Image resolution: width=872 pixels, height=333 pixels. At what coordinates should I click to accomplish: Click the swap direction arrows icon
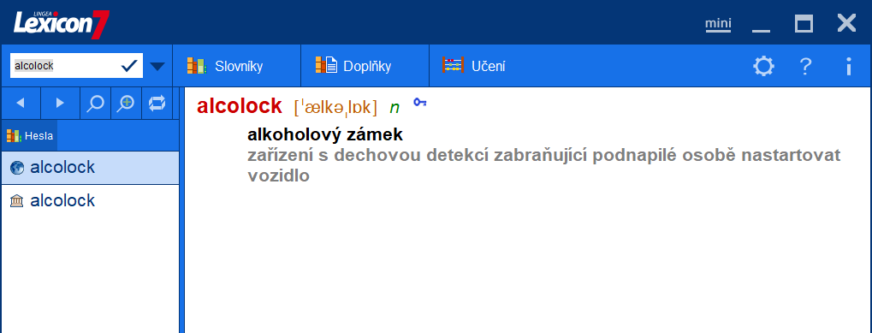(157, 104)
